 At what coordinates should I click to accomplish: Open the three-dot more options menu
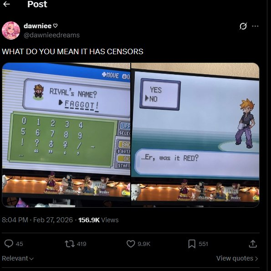(x=255, y=26)
